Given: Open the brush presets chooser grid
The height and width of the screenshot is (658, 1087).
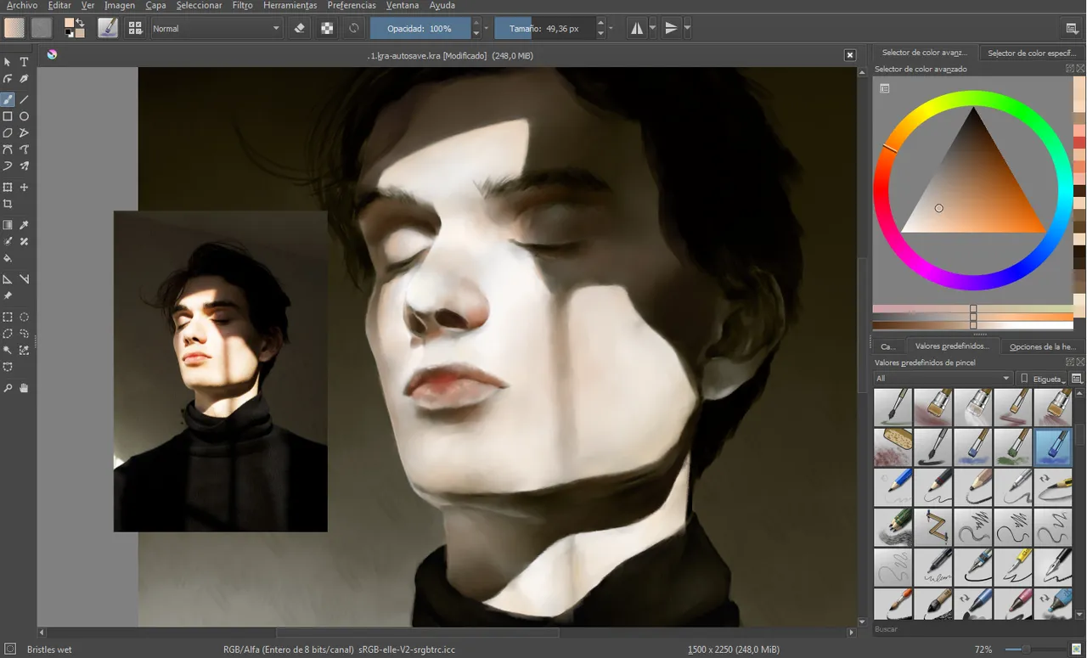Looking at the screenshot, I should pos(135,28).
